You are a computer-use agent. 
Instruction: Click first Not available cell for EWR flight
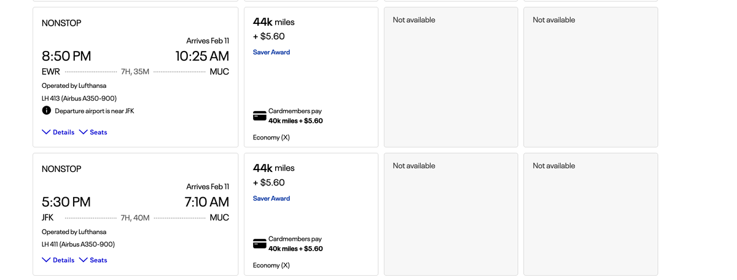click(451, 77)
